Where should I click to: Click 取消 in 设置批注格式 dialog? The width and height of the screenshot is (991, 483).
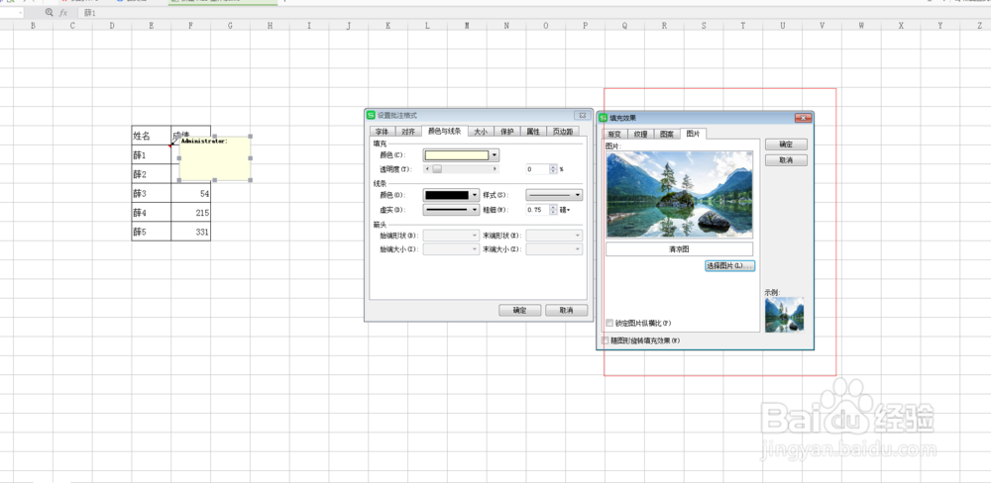click(x=566, y=310)
